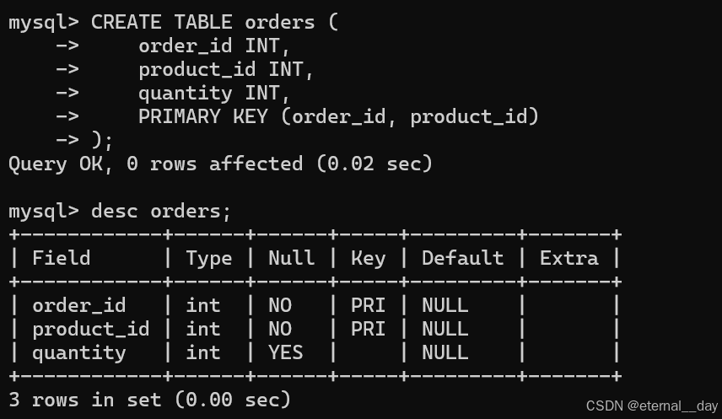Screen dimensions: 722x419
Task: Click the desc orders command
Action: click(161, 212)
